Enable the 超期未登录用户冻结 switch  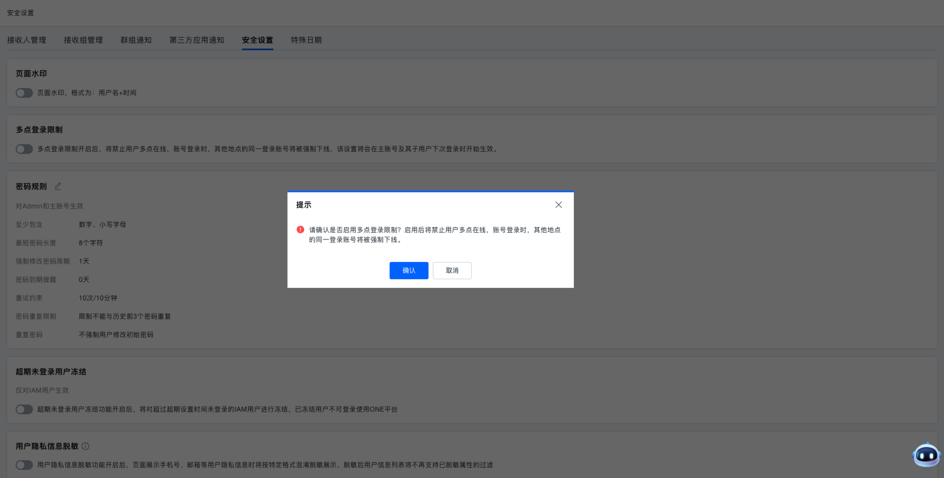(x=24, y=409)
